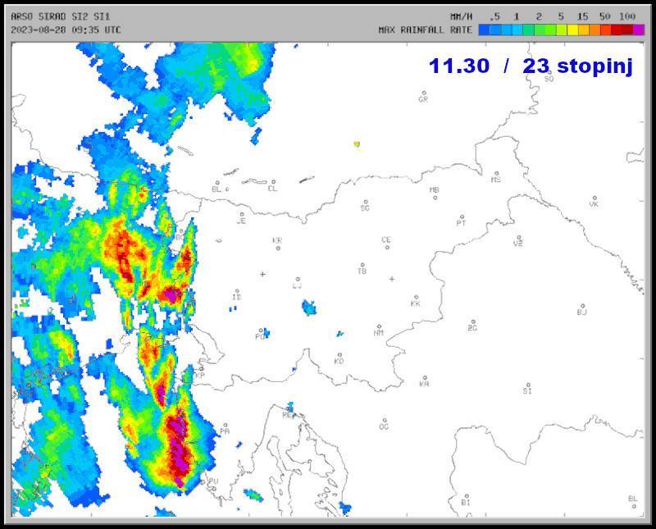Click the PT station marker
Image resolution: width=656 pixels, height=529 pixels.
(462, 217)
